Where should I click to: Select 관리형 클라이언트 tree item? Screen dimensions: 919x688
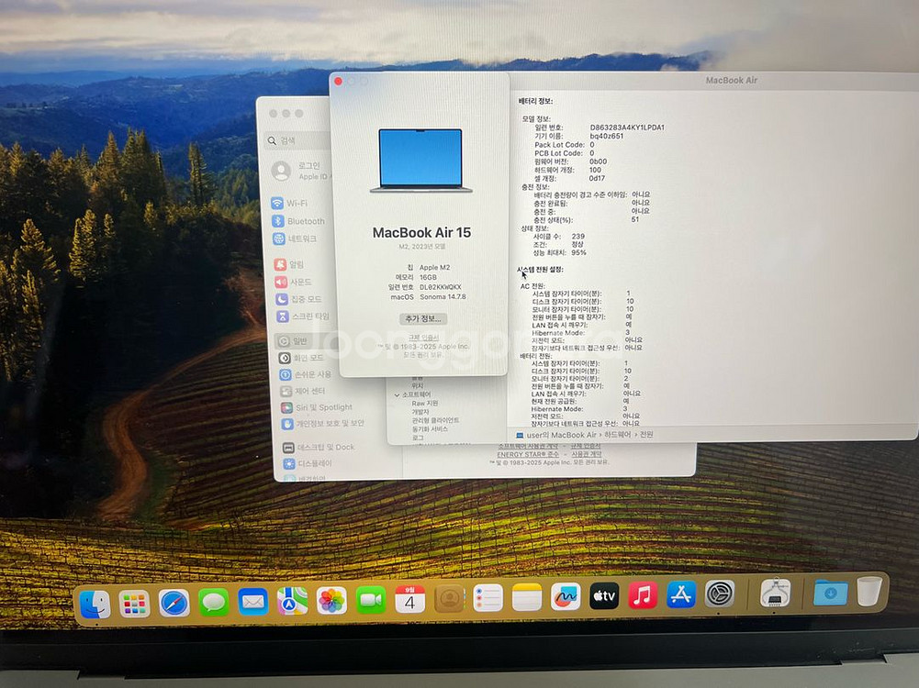(x=435, y=420)
